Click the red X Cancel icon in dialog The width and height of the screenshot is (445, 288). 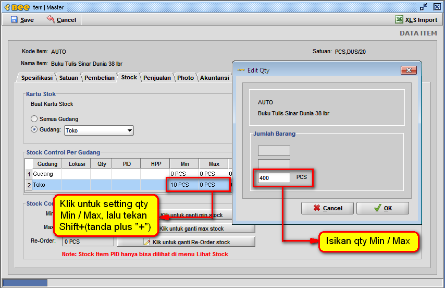click(x=316, y=208)
